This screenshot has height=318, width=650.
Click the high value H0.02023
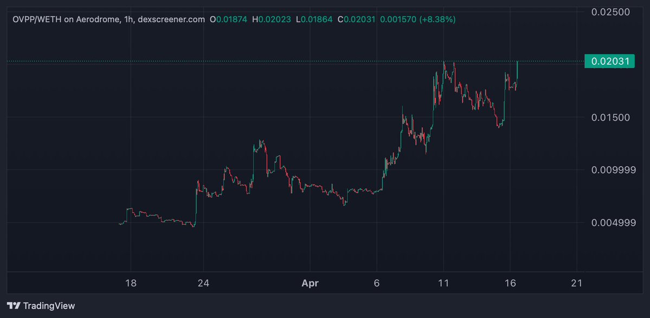[272, 19]
